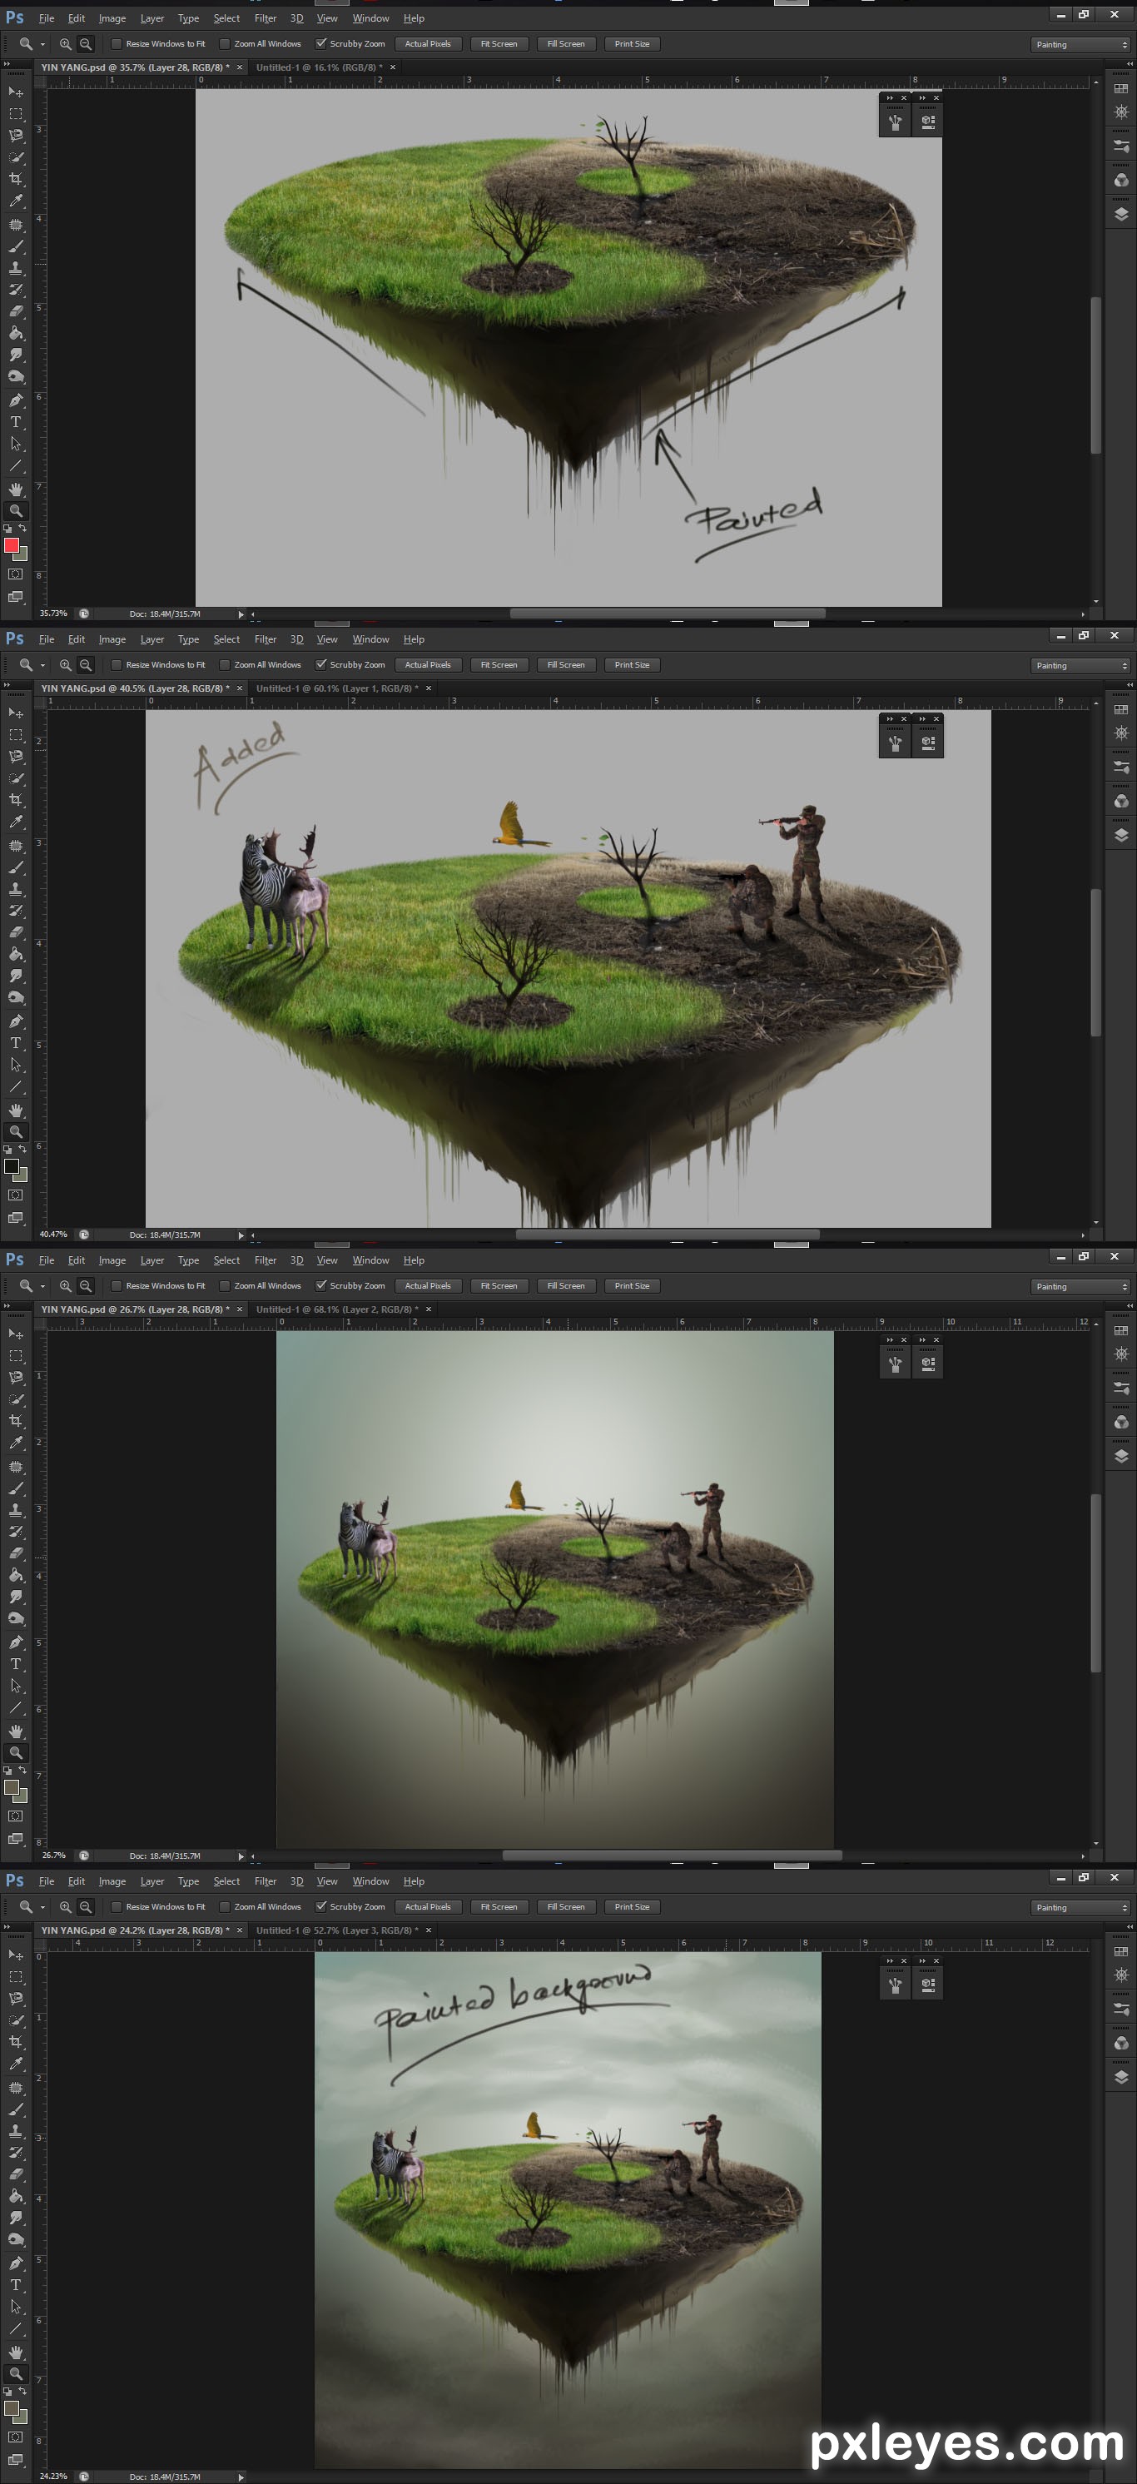The height and width of the screenshot is (2484, 1137).
Task: Enable Resize Windows to Fit, top window
Action: click(117, 44)
